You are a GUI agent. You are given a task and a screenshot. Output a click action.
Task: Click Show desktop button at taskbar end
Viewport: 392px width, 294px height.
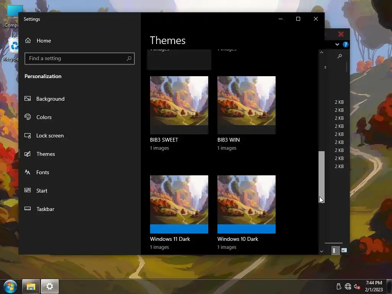pyautogui.click(x=389, y=286)
